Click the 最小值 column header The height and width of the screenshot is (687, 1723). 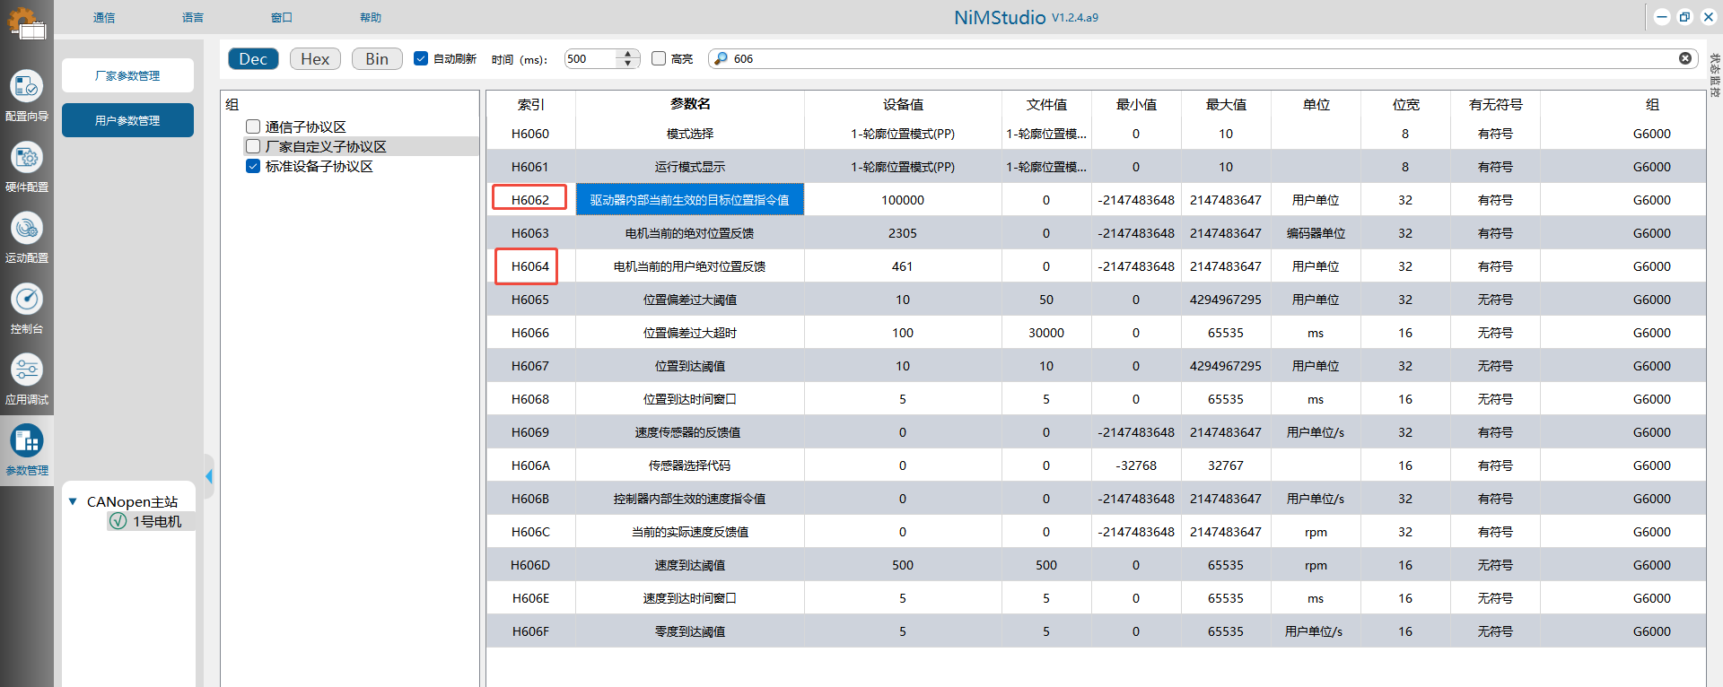(x=1136, y=104)
